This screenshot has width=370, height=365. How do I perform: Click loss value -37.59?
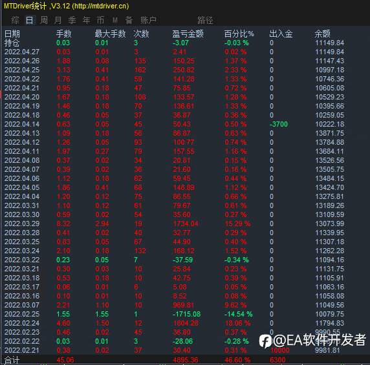tap(182, 260)
